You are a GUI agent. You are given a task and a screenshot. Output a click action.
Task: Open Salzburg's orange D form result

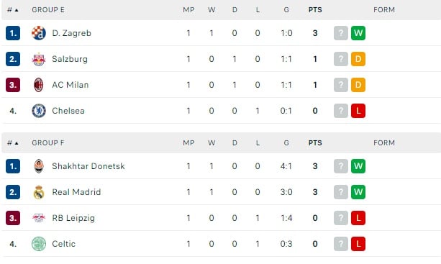tap(358, 59)
